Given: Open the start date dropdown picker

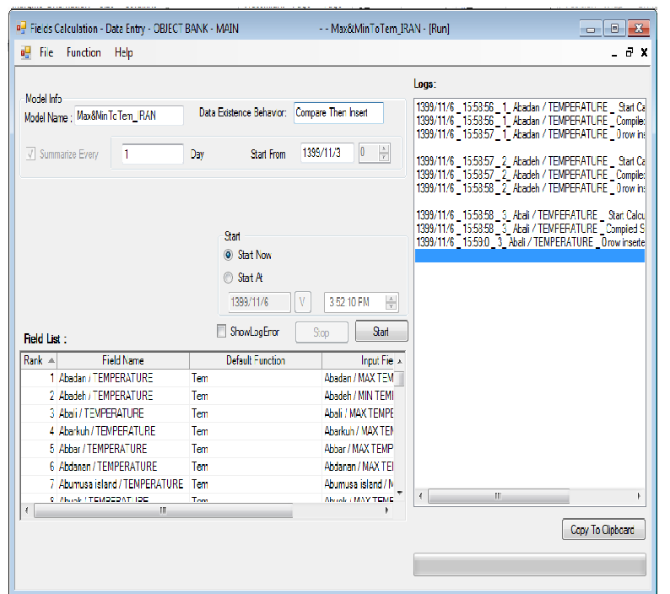Looking at the screenshot, I should click(x=303, y=303).
